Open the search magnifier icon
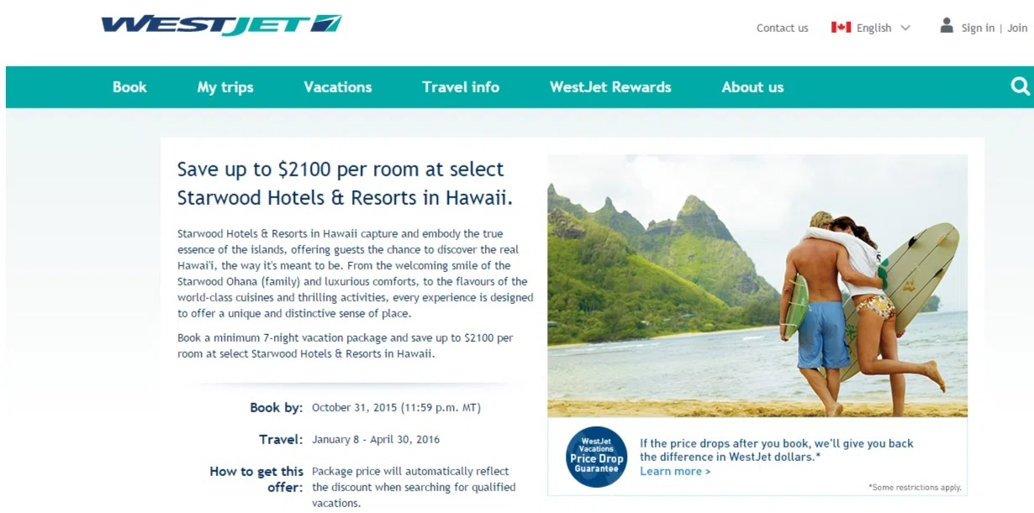This screenshot has width=1034, height=513. (x=1020, y=86)
